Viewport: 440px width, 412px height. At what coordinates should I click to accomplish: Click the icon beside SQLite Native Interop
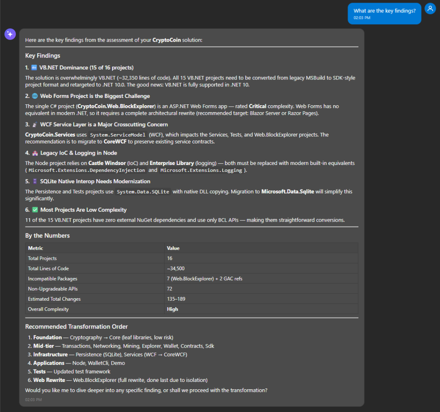pos(35,181)
